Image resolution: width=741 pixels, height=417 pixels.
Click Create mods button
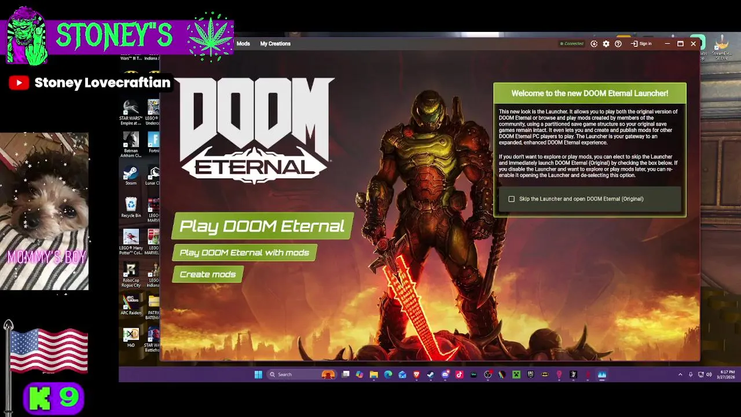pos(208,275)
